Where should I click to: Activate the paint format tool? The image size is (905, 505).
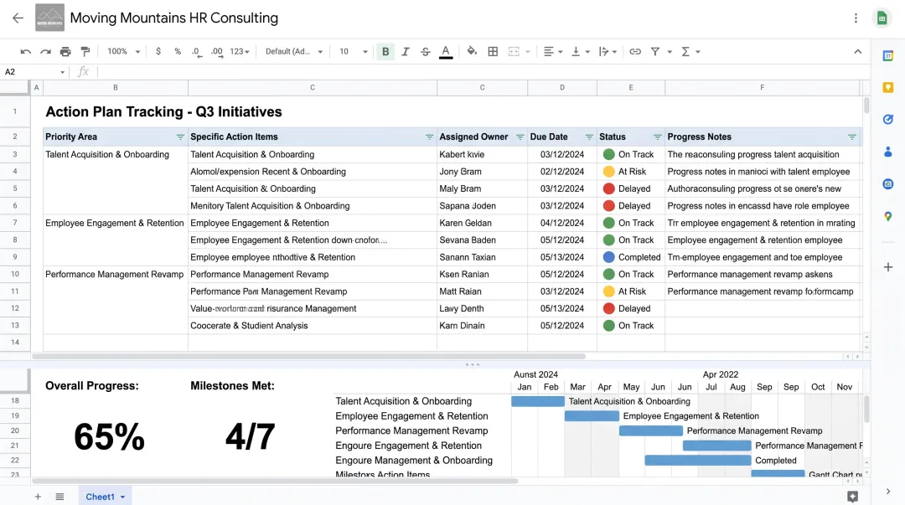[x=85, y=52]
